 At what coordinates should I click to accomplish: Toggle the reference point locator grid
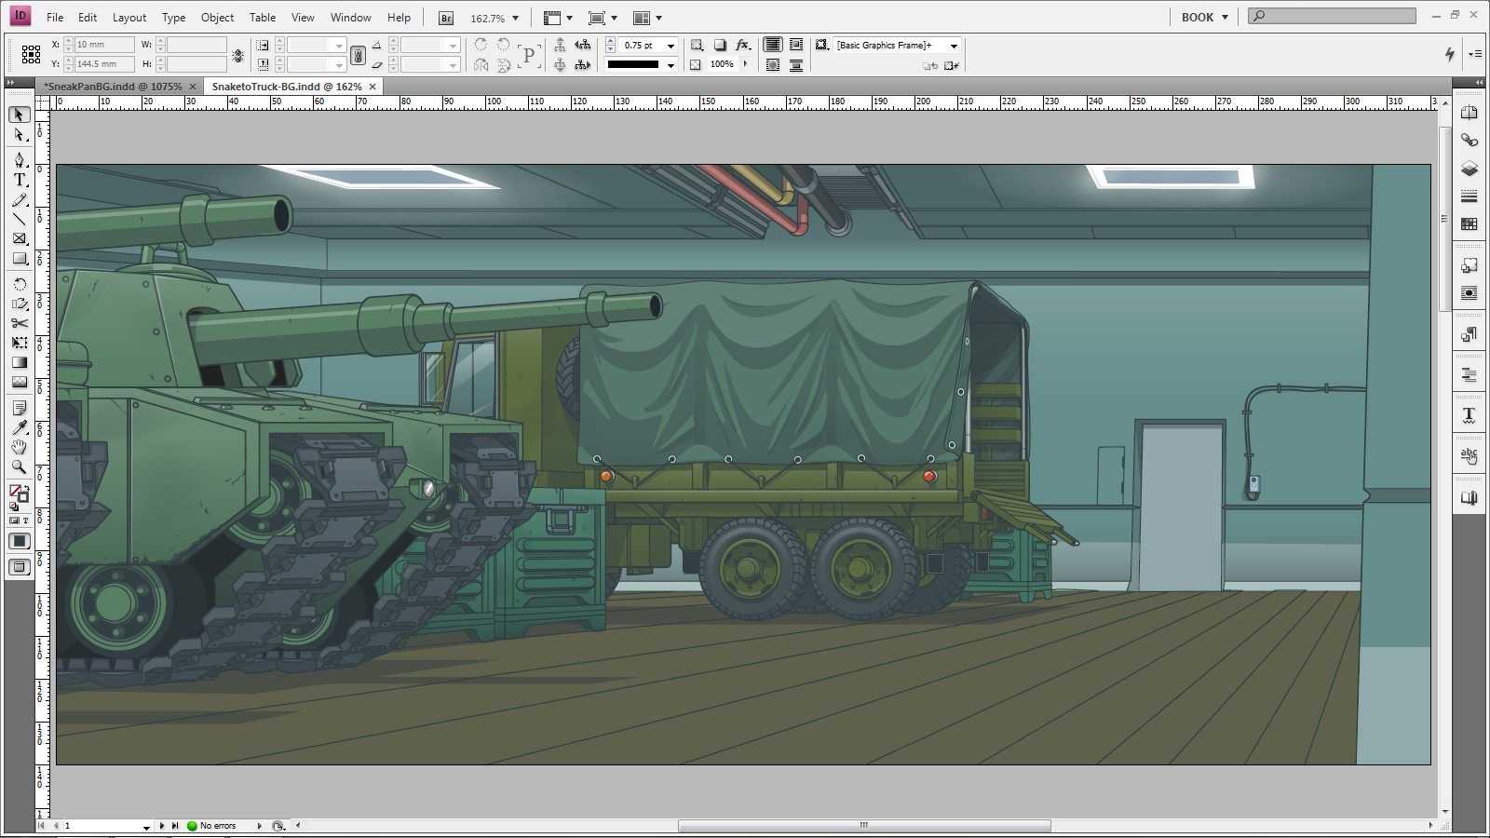pos(31,55)
